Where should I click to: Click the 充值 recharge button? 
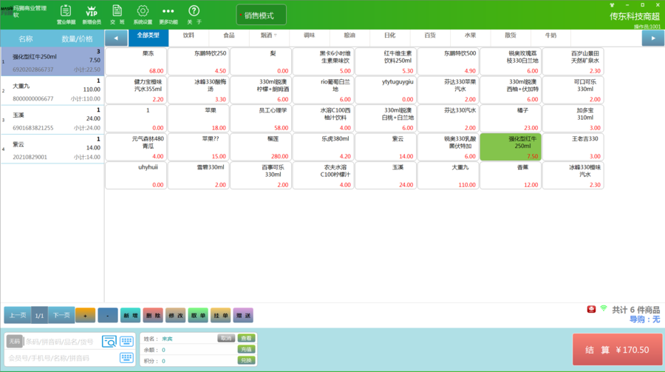[246, 349]
